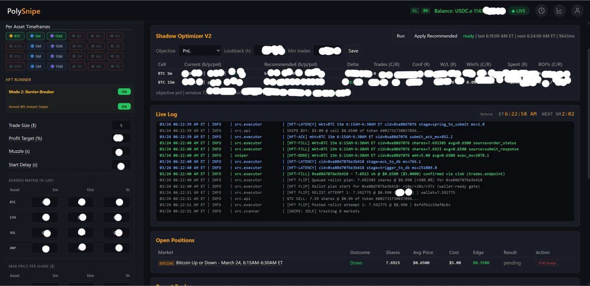Open the user profile icon

coord(577,10)
